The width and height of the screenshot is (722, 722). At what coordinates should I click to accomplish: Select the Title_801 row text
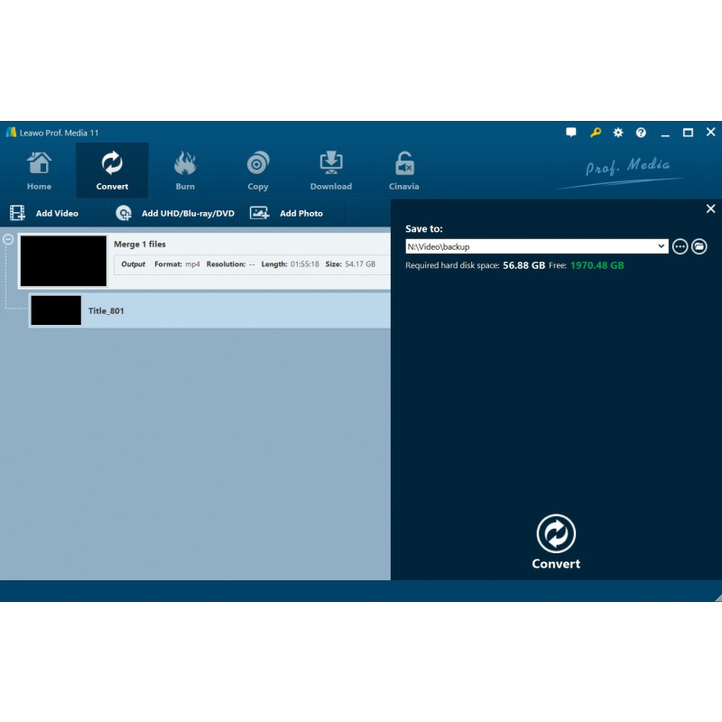pyautogui.click(x=106, y=310)
